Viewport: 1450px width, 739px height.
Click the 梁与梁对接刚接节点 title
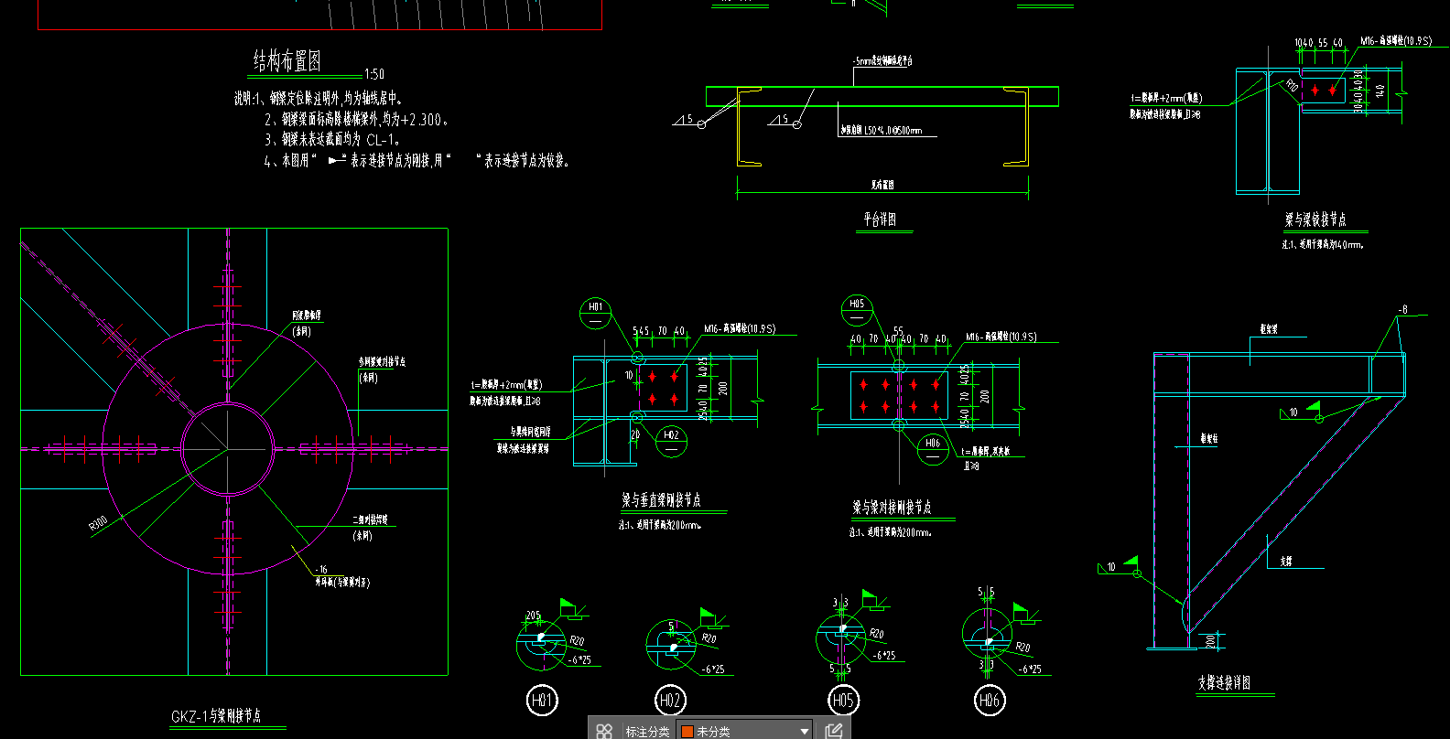[892, 507]
